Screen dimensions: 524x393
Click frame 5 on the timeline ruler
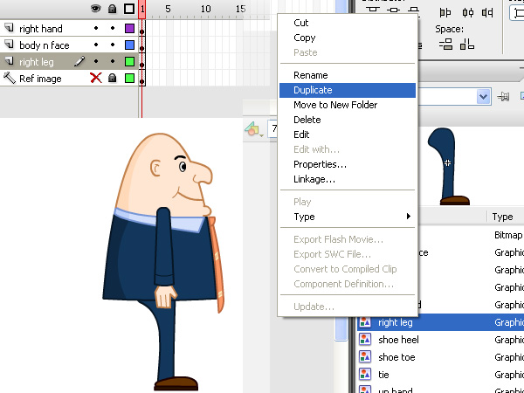coord(168,9)
